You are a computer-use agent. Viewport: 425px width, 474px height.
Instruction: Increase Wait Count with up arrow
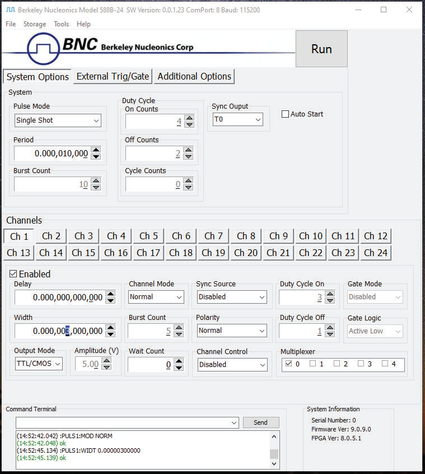[179, 361]
